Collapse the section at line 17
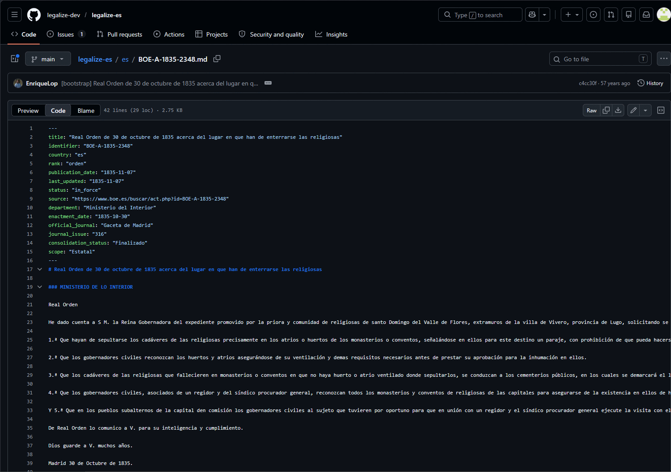Image resolution: width=671 pixels, height=472 pixels. point(40,269)
